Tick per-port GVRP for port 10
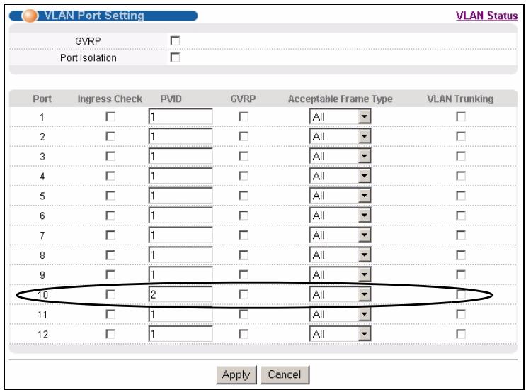This screenshot has width=526, height=390. point(244,294)
